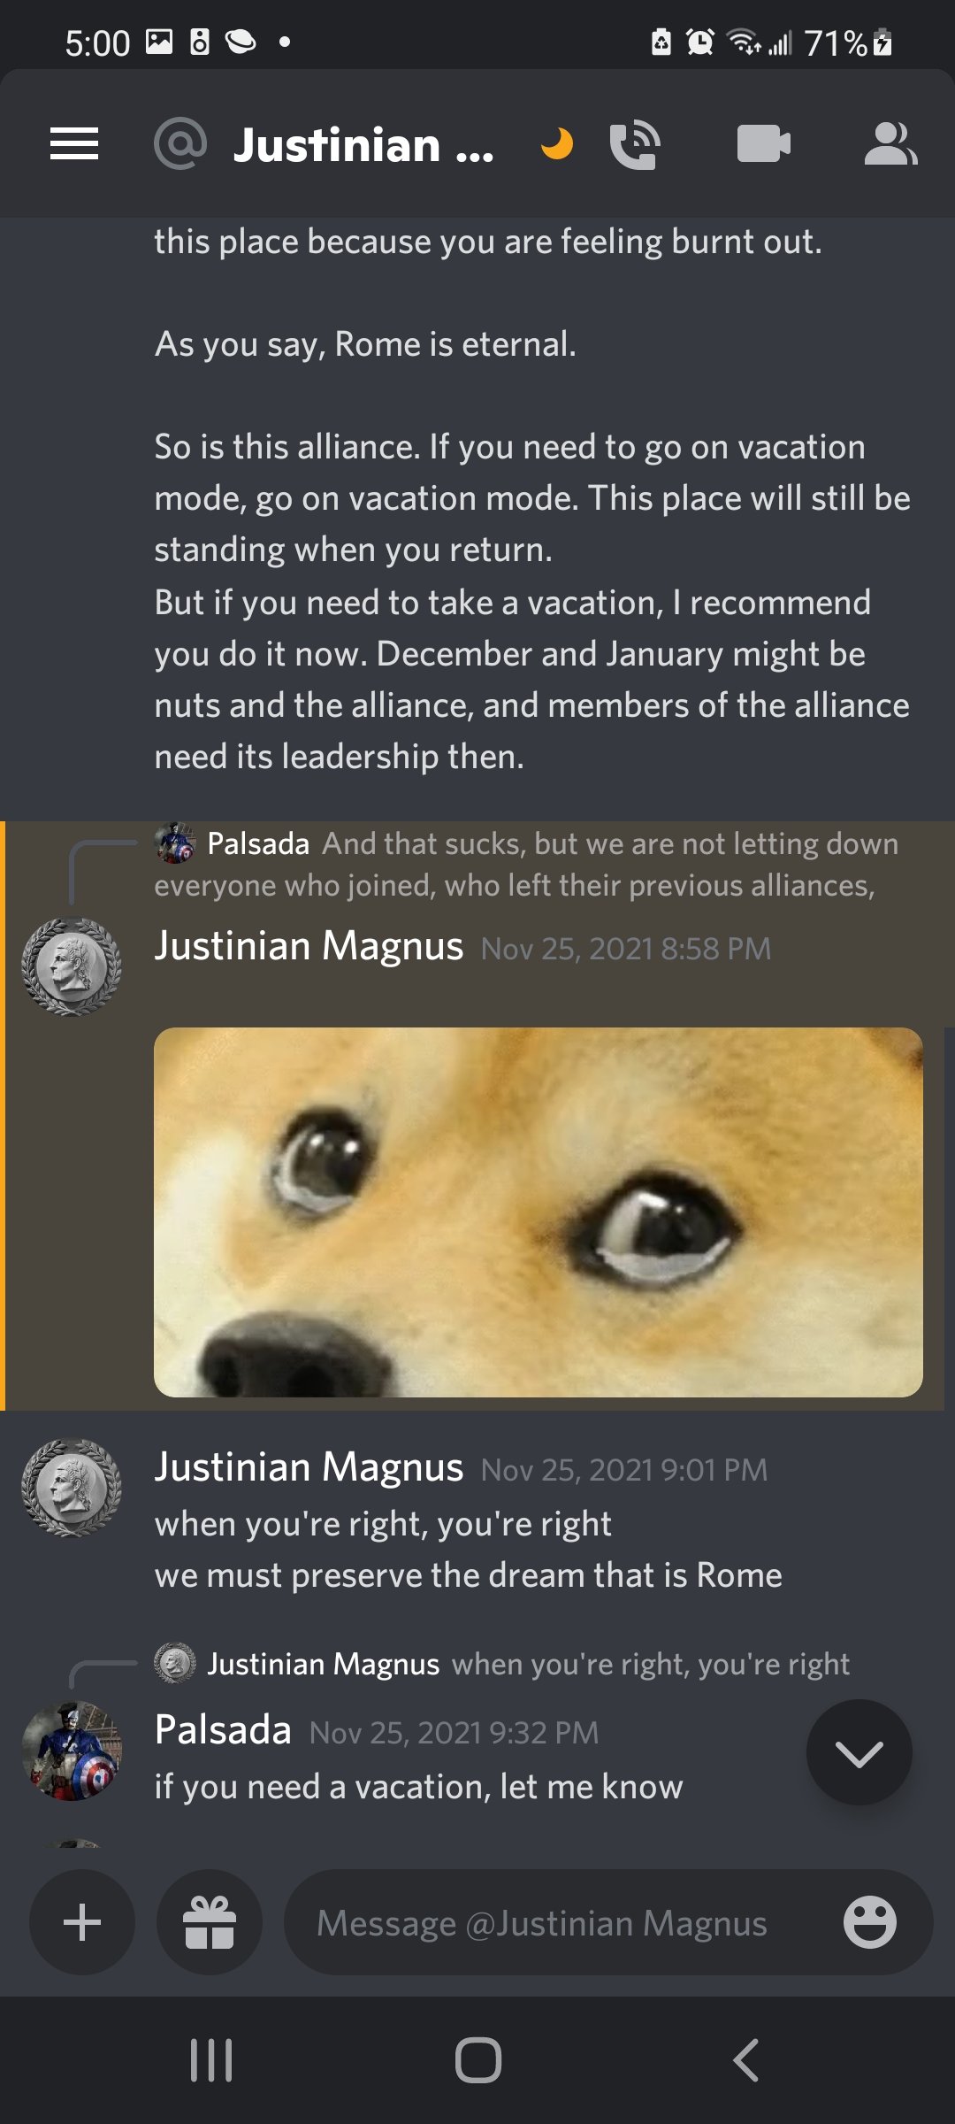Start a video call
The image size is (955, 2124).
(x=763, y=143)
